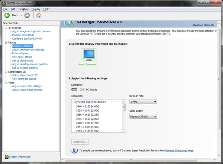Click the DVI connector icon
This screenshot has height=164, width=223.
pos(74,89)
